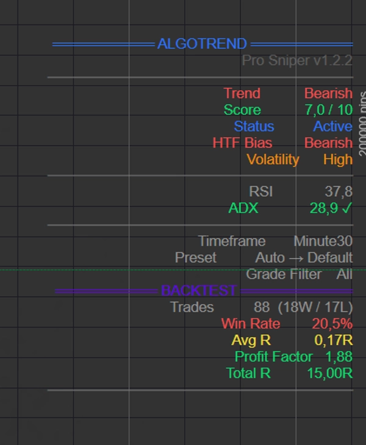Click the Total R label
This screenshot has width=366, height=445.
tap(248, 373)
